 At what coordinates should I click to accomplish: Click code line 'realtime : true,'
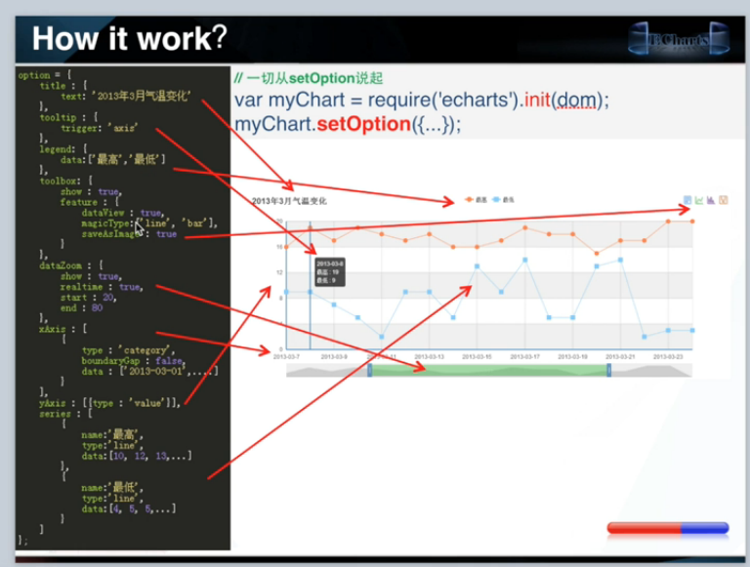(102, 287)
